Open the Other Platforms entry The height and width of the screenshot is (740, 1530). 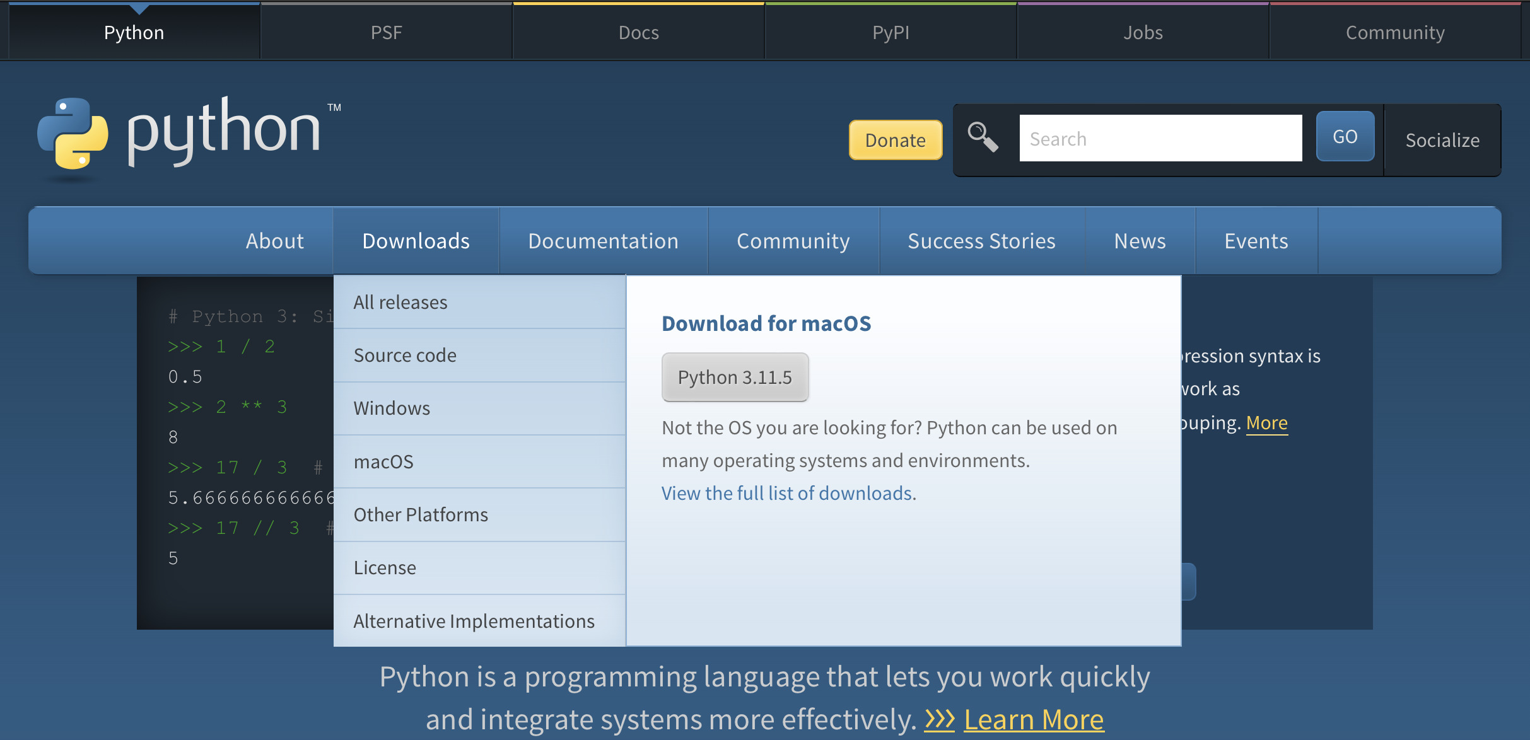click(479, 514)
